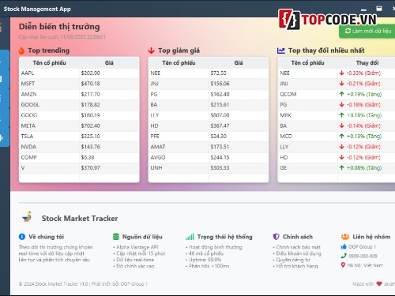
Task: Click the info icon beside Về chúng tôi
Action: 22,237
